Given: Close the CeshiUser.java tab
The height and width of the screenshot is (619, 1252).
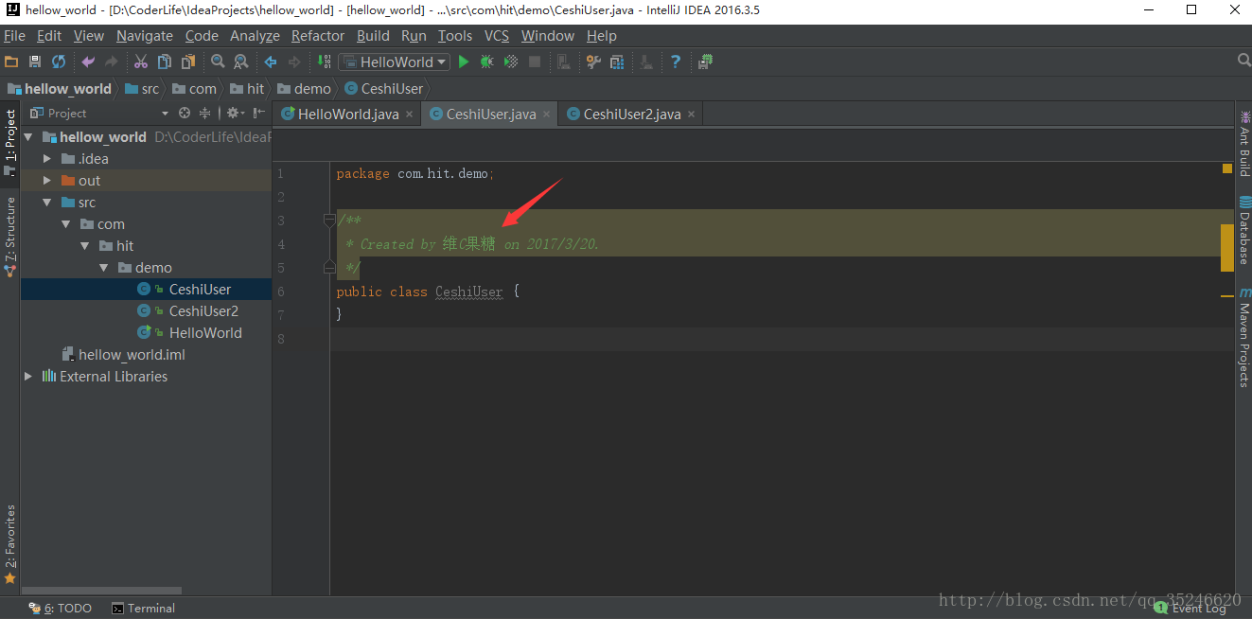Looking at the screenshot, I should click(547, 115).
